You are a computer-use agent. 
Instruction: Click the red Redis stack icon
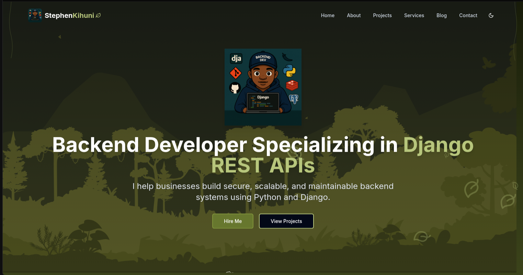[292, 85]
